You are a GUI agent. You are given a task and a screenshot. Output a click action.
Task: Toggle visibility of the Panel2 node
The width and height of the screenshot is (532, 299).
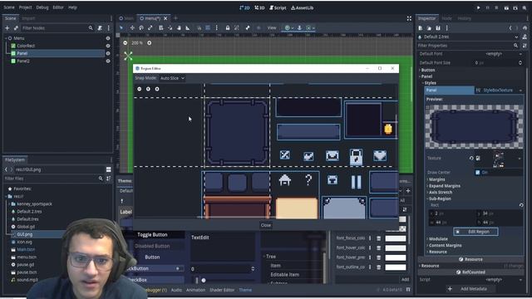coord(108,61)
